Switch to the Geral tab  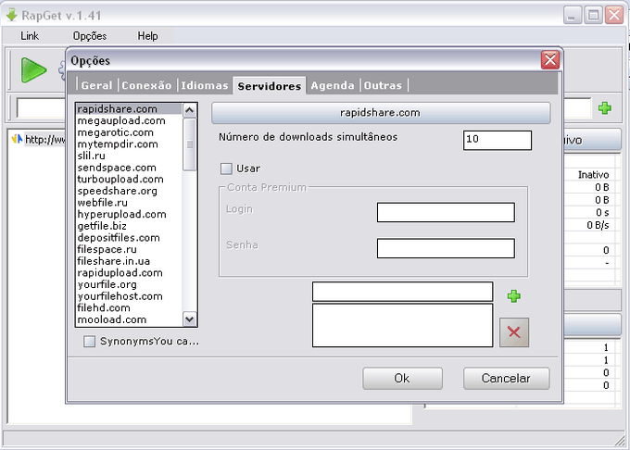coord(96,85)
